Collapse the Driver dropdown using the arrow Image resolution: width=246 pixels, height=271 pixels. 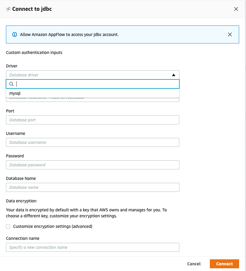174,75
